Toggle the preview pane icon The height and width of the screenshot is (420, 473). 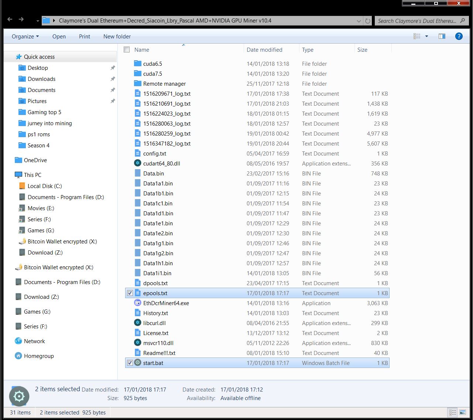[x=442, y=36]
